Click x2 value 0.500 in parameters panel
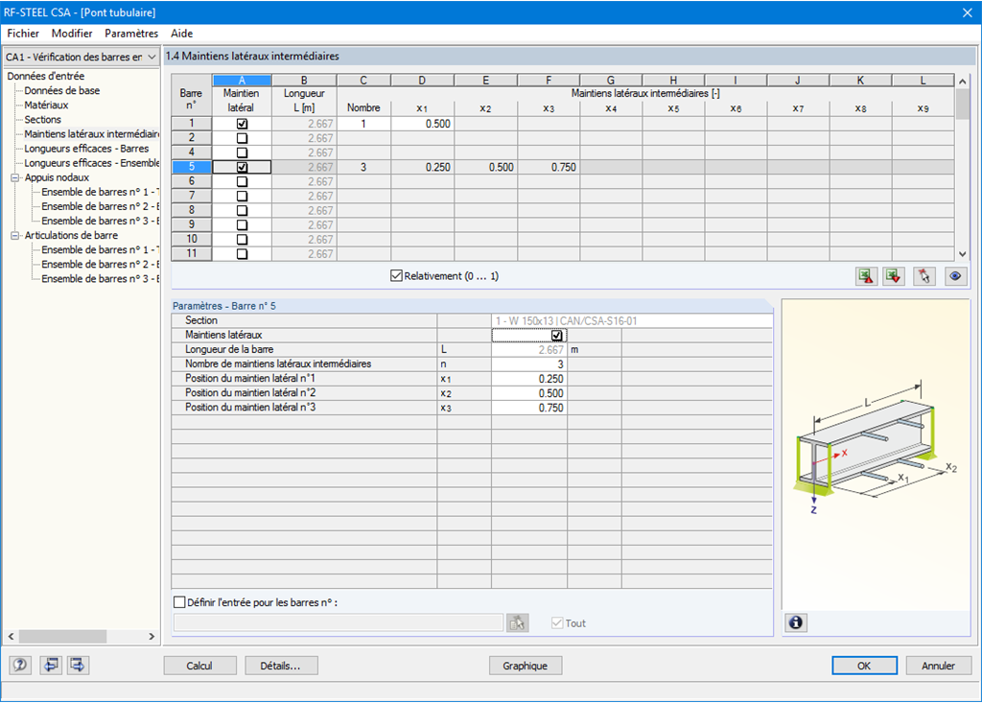Image resolution: width=982 pixels, height=703 pixels. [529, 393]
